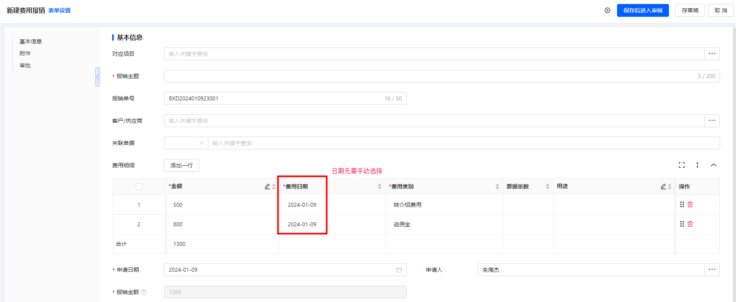Click 保存后进入审核 button
736x302 pixels.
pyautogui.click(x=643, y=10)
